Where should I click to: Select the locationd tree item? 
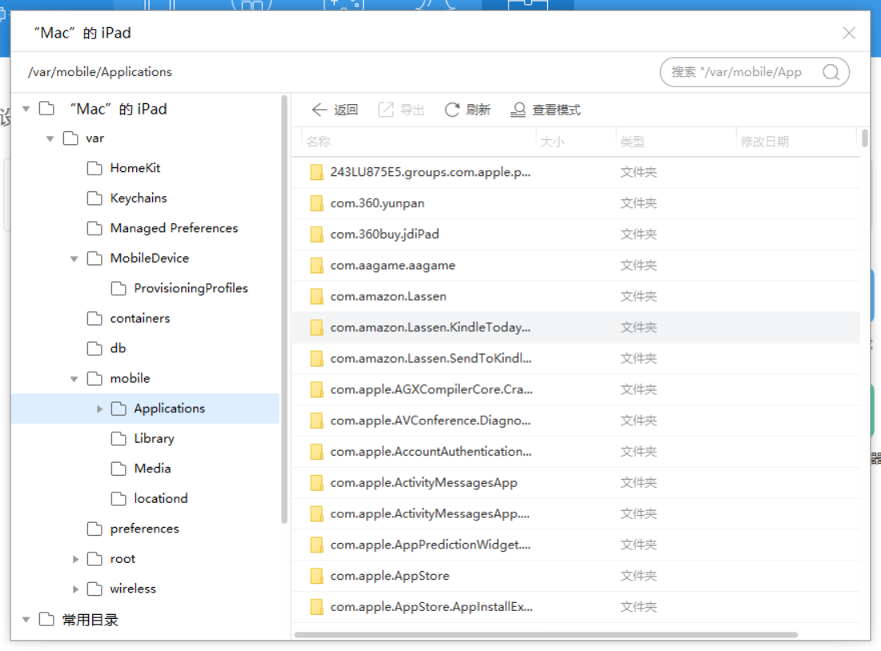pos(161,498)
